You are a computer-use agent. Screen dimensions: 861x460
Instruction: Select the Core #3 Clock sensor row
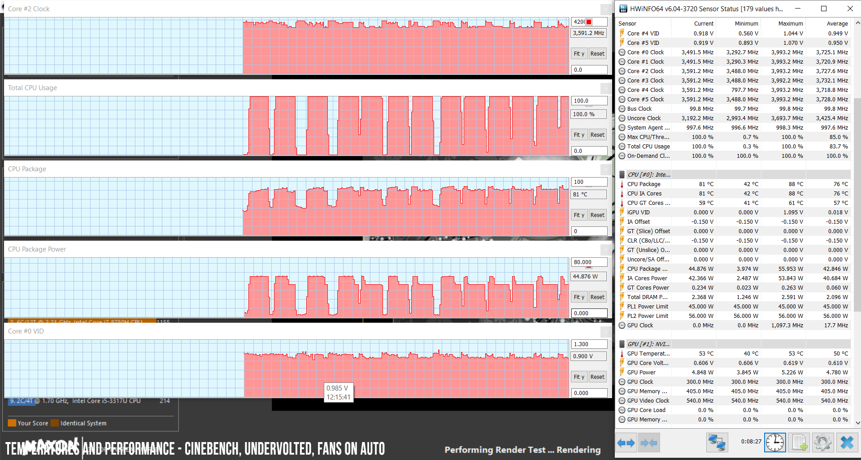734,81
